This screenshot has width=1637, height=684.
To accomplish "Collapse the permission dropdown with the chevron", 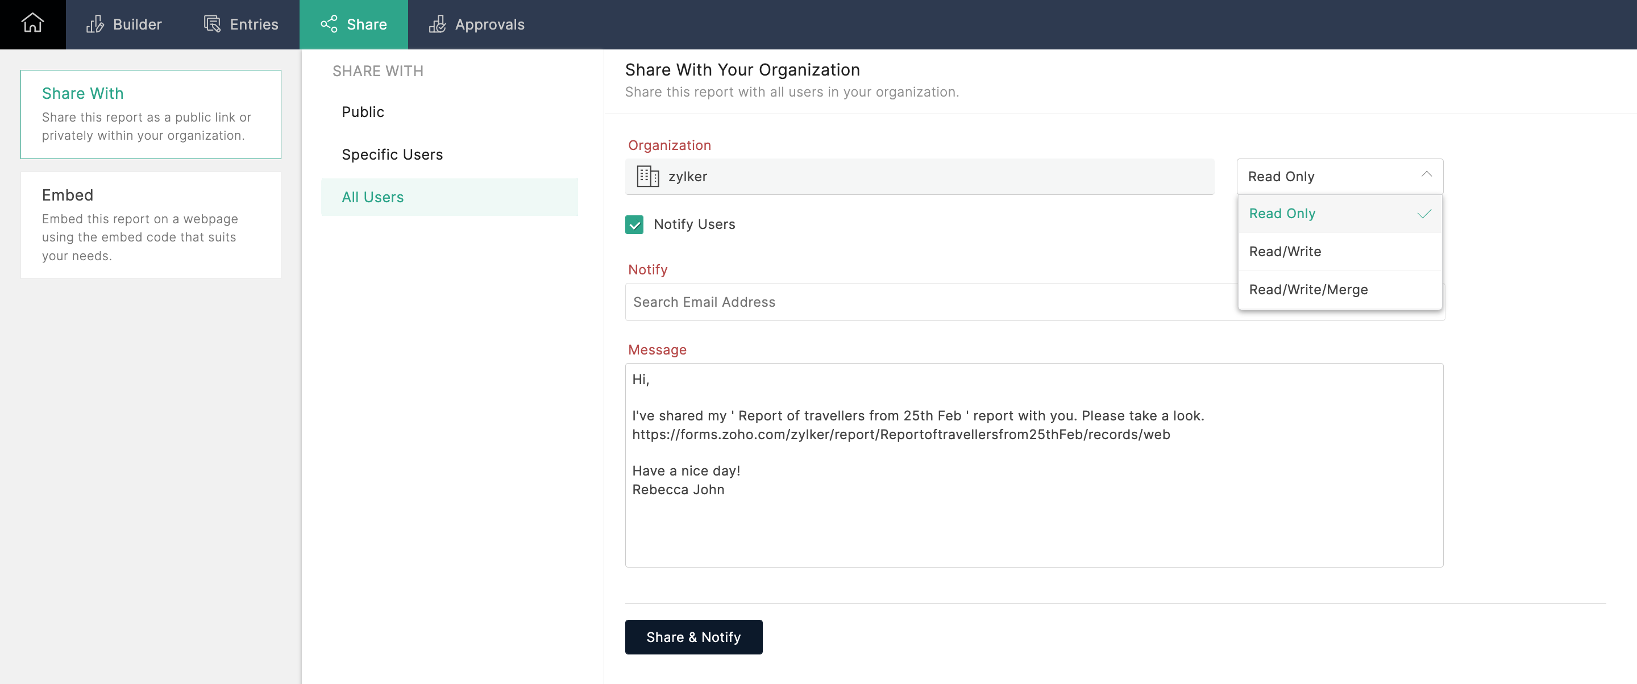I will coord(1426,174).
